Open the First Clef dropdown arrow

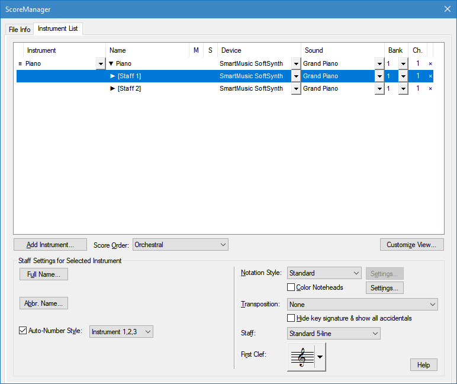(x=320, y=357)
